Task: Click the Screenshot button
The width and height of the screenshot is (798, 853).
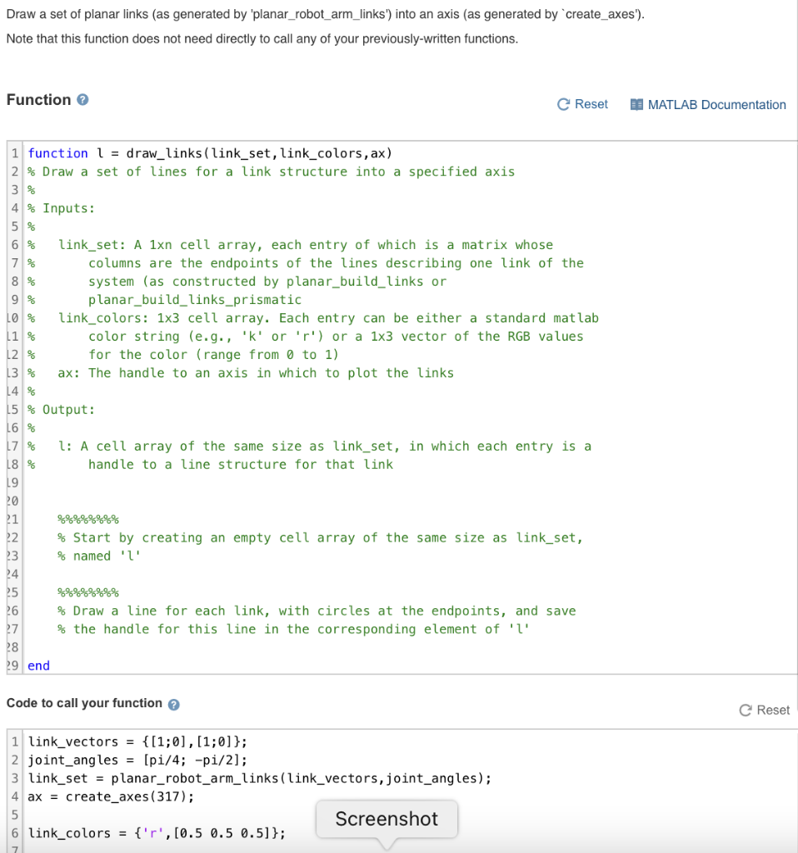Action: tap(386, 819)
